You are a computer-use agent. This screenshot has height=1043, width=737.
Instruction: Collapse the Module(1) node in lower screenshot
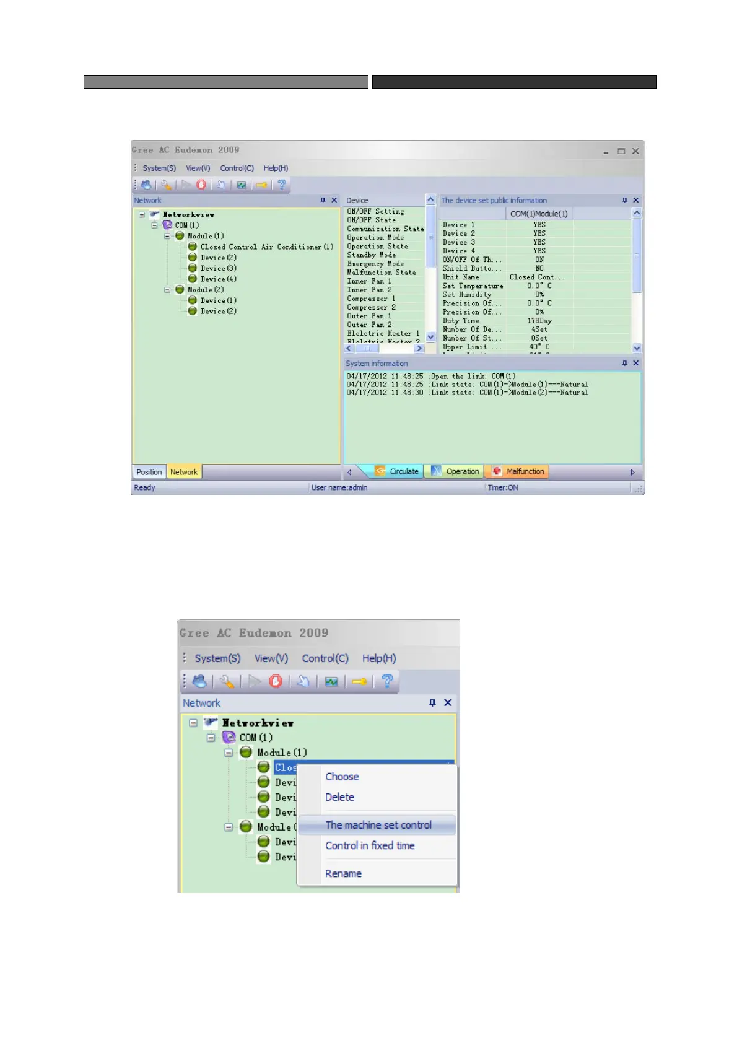[x=229, y=752]
